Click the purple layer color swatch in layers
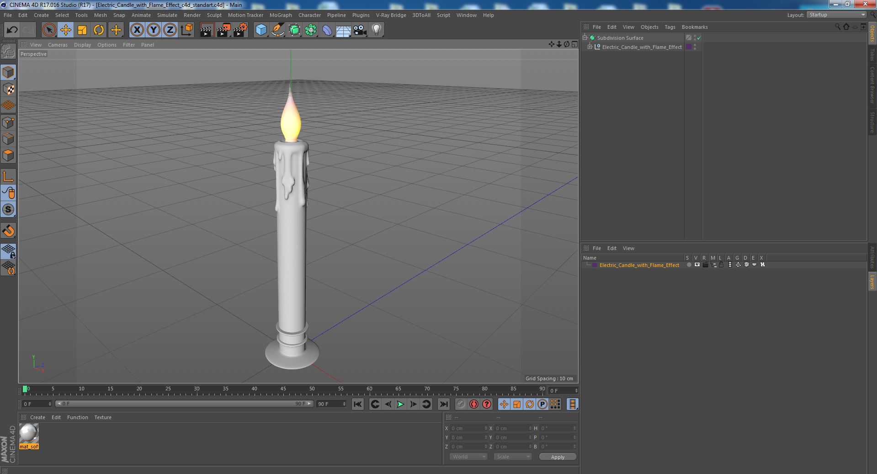Image resolution: width=877 pixels, height=474 pixels. click(595, 265)
